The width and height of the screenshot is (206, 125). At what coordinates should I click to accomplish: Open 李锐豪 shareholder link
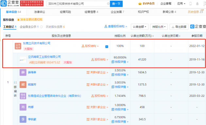point(32,119)
